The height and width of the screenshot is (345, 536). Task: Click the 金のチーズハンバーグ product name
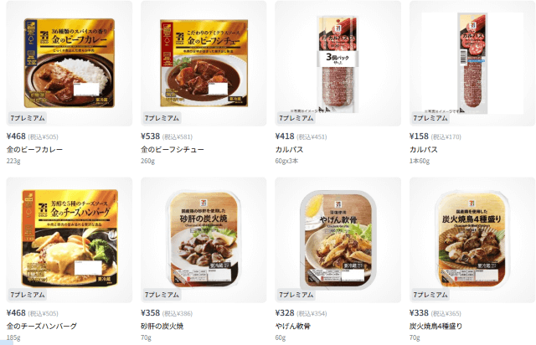(x=42, y=327)
